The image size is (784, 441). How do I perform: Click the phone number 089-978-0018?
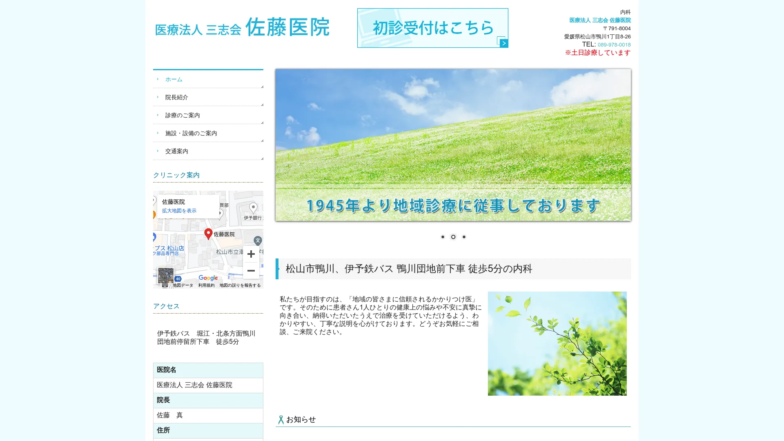(x=614, y=45)
